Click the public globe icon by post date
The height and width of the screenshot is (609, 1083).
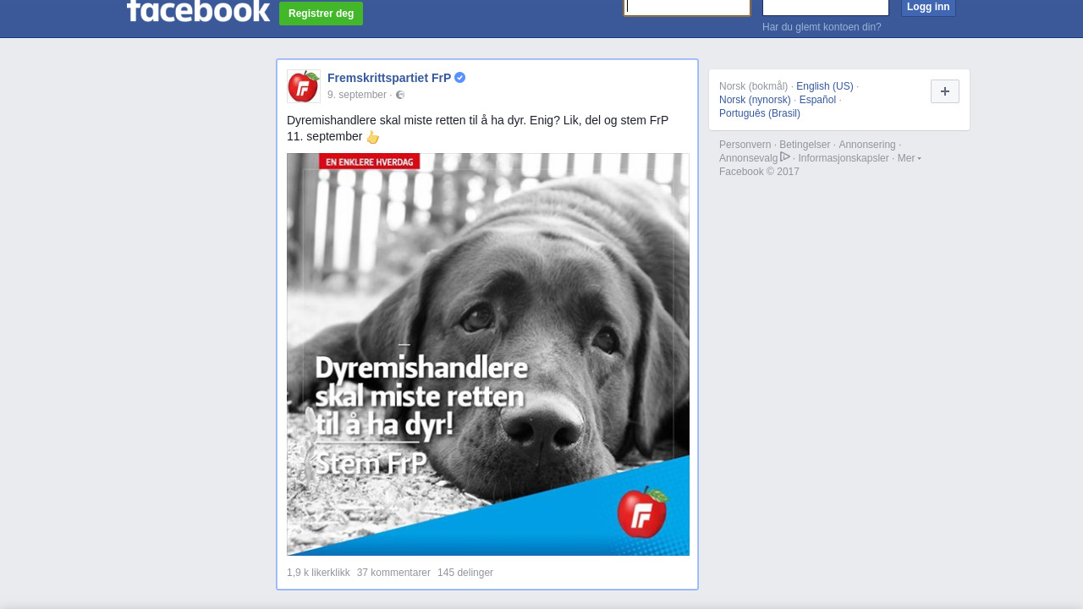pyautogui.click(x=400, y=95)
